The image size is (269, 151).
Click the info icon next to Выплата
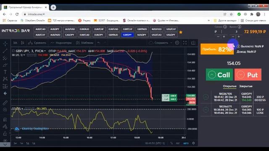(238, 47)
